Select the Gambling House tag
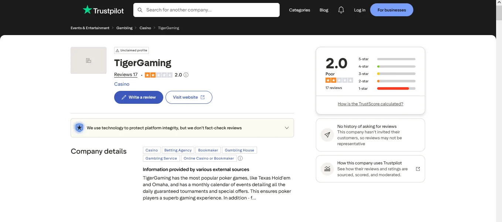Viewport: 502px width, 222px height. coord(239,150)
